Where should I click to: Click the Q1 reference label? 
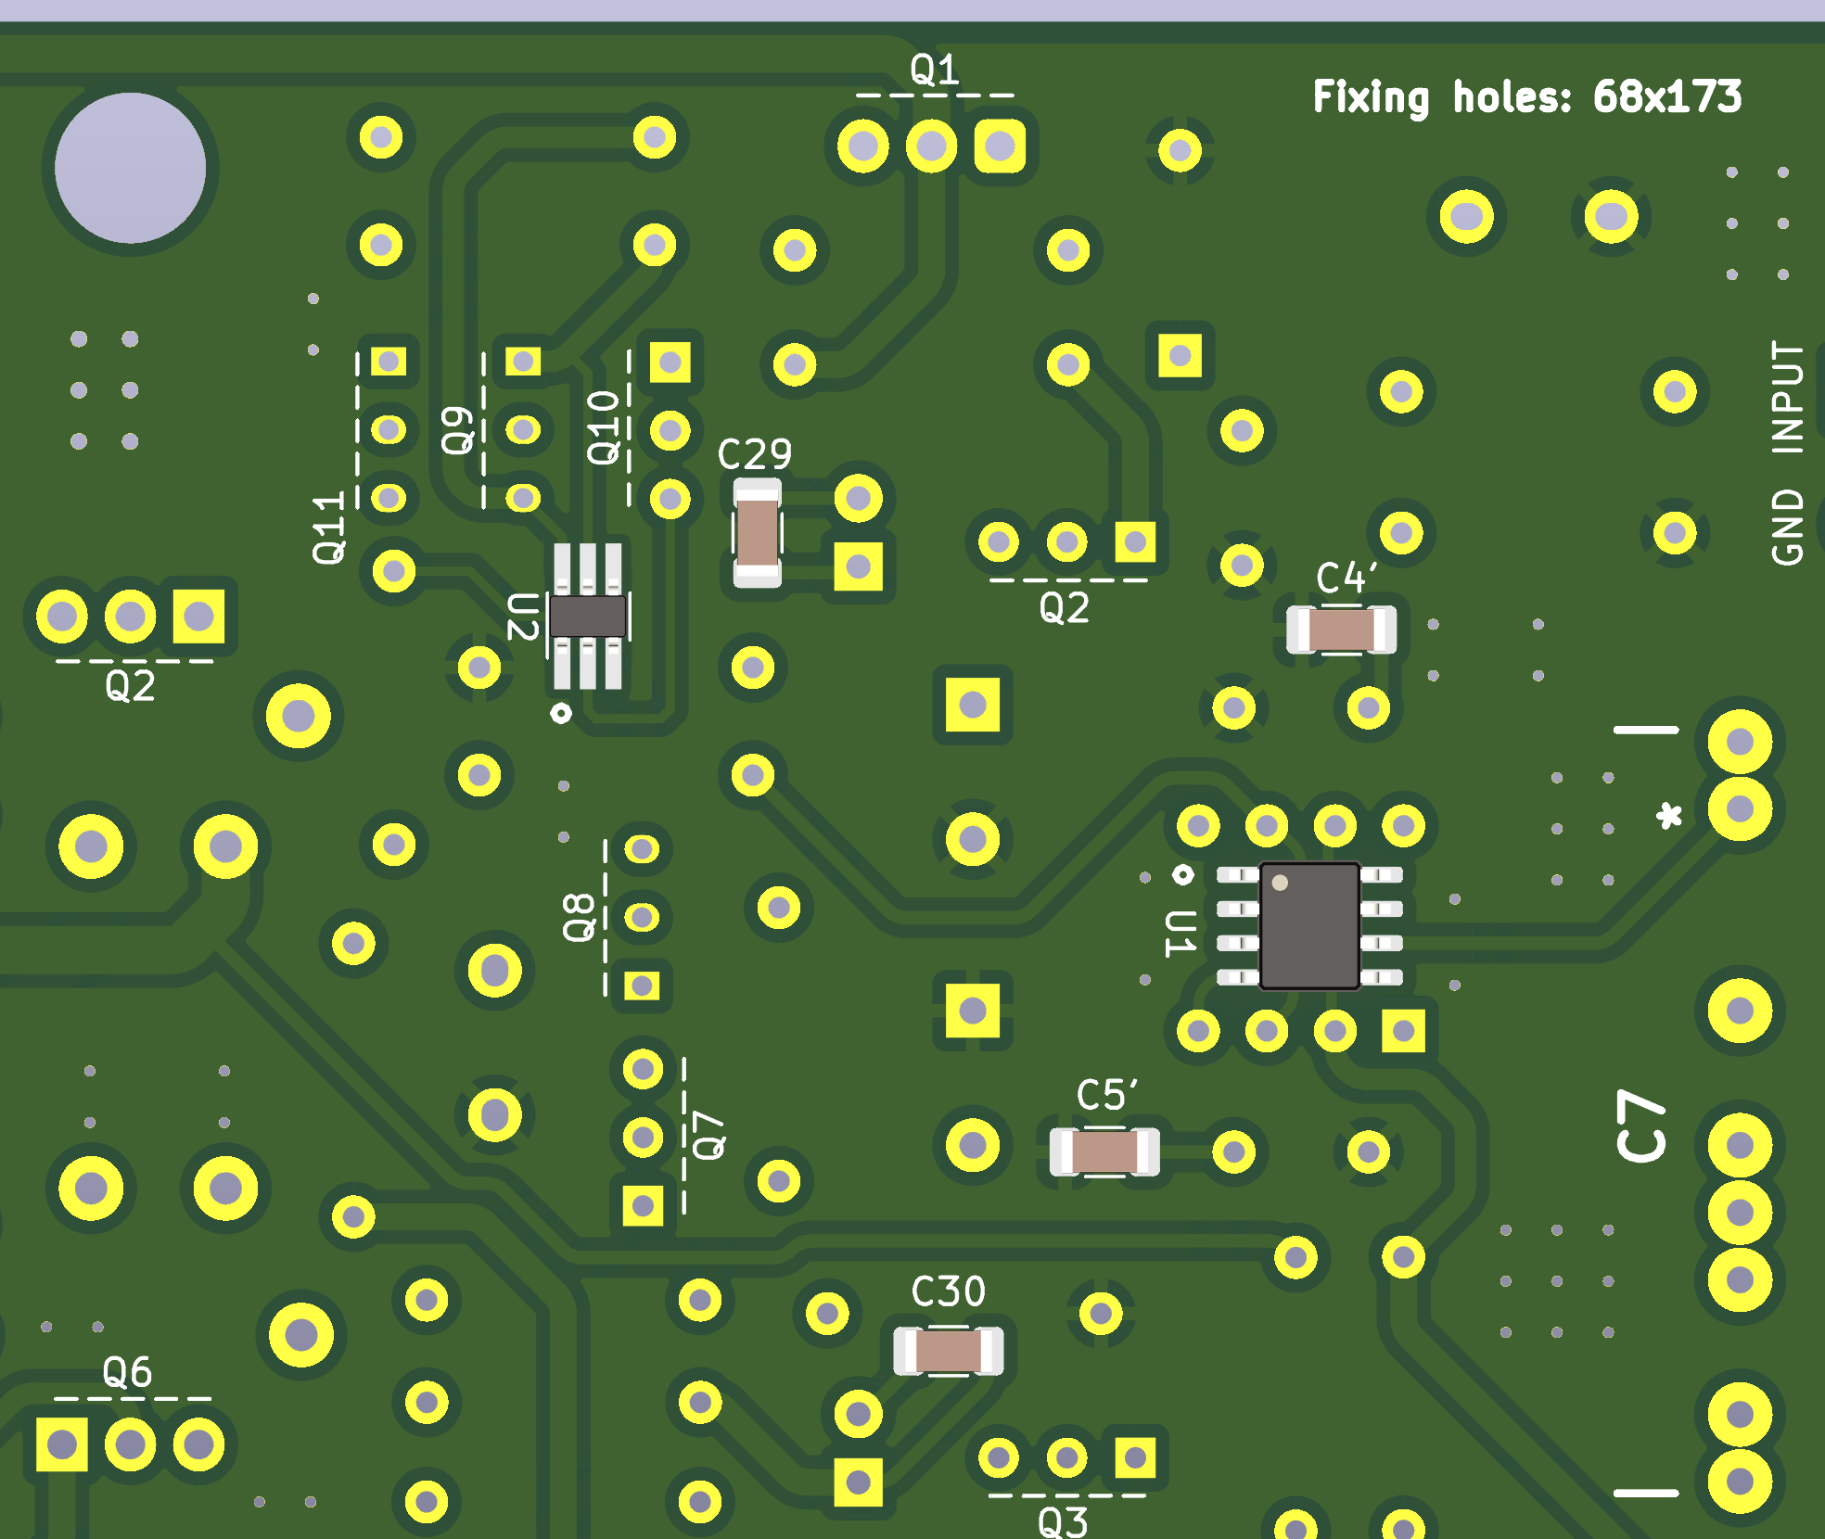pyautogui.click(x=934, y=70)
